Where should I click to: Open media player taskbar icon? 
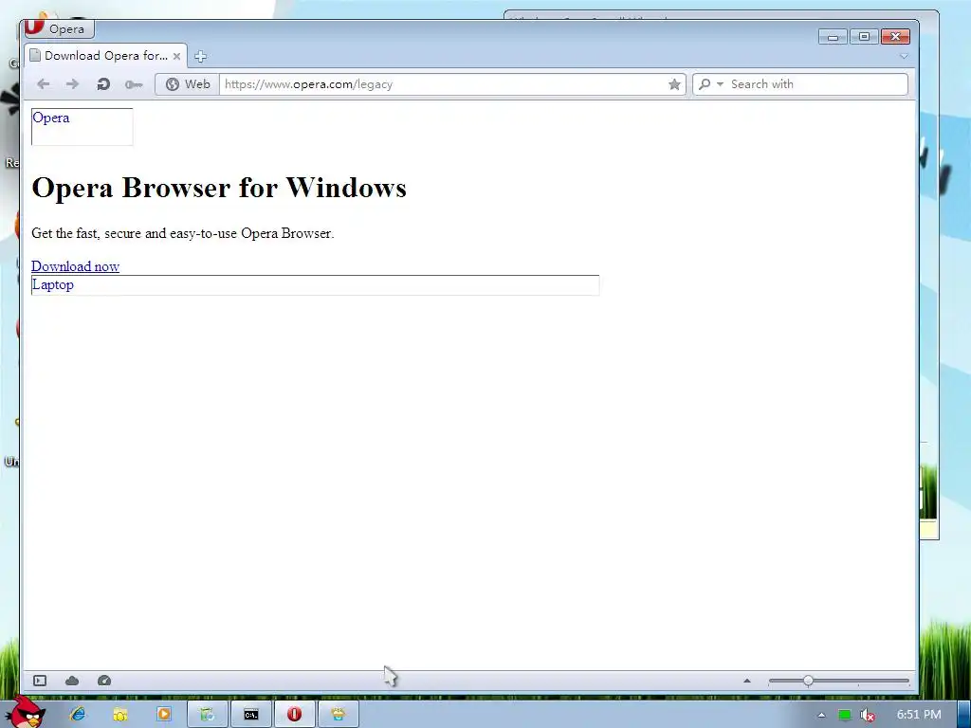(163, 715)
